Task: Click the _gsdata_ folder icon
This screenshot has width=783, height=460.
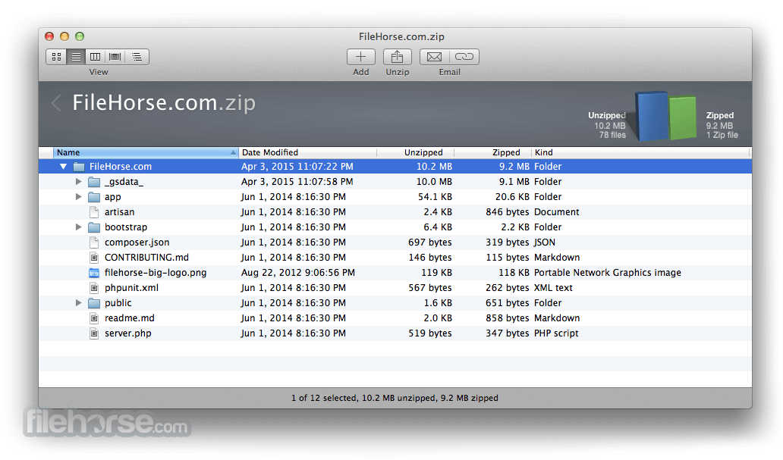Action: tap(94, 182)
